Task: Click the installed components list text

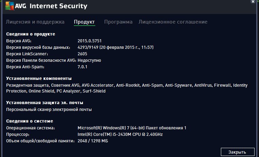Action: tap(127, 88)
